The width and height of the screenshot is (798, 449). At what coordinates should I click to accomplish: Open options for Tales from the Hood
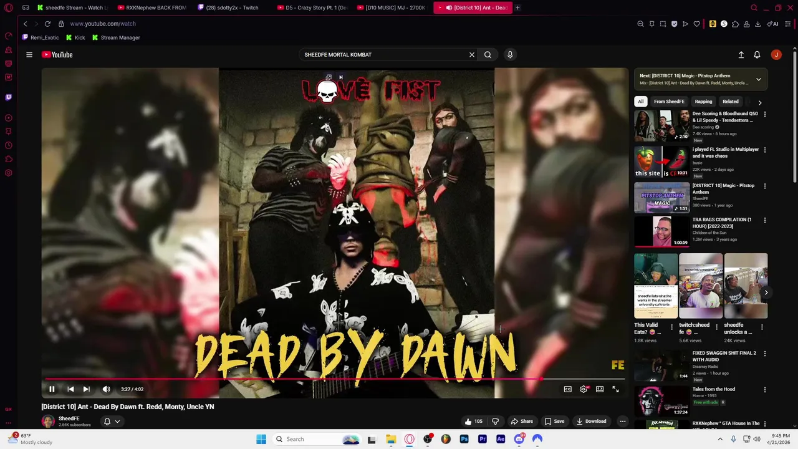pos(765,390)
